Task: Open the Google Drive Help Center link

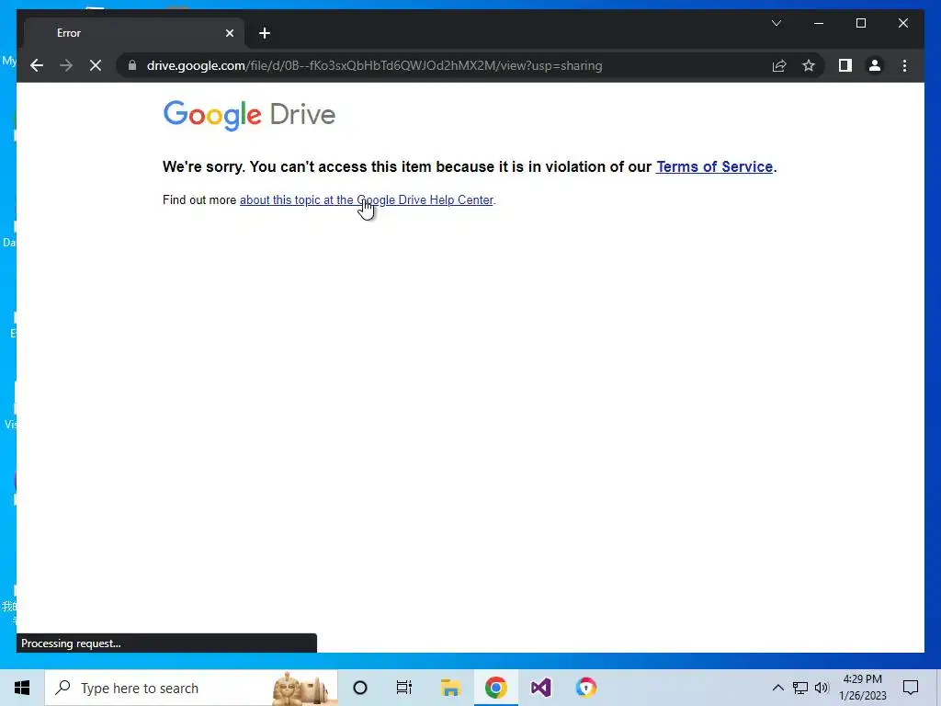Action: (x=366, y=199)
